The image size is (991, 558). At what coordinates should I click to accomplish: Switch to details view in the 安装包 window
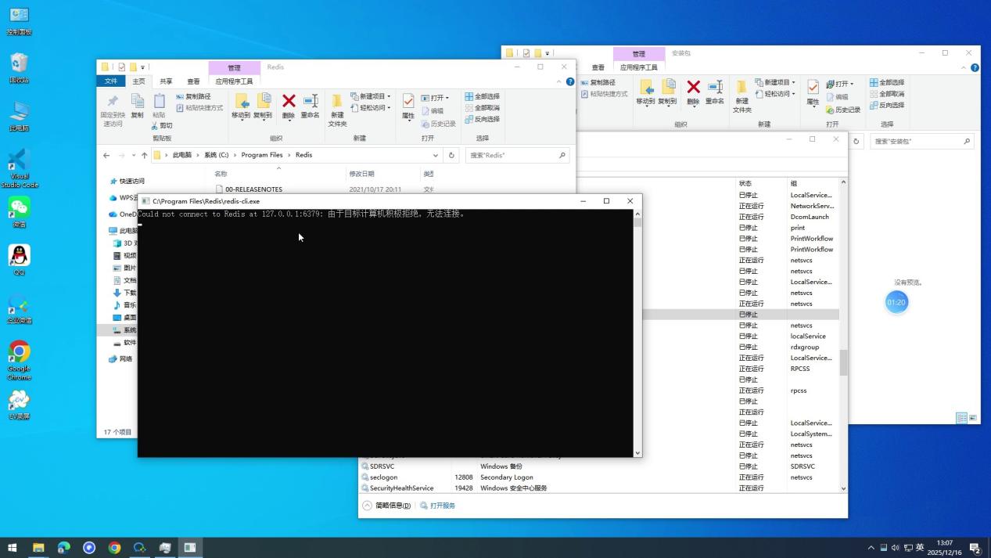tap(961, 418)
